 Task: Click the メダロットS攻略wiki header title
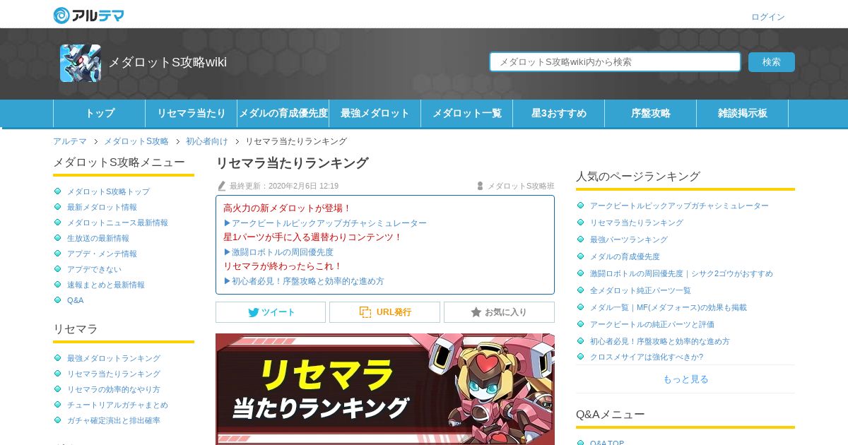pos(167,62)
